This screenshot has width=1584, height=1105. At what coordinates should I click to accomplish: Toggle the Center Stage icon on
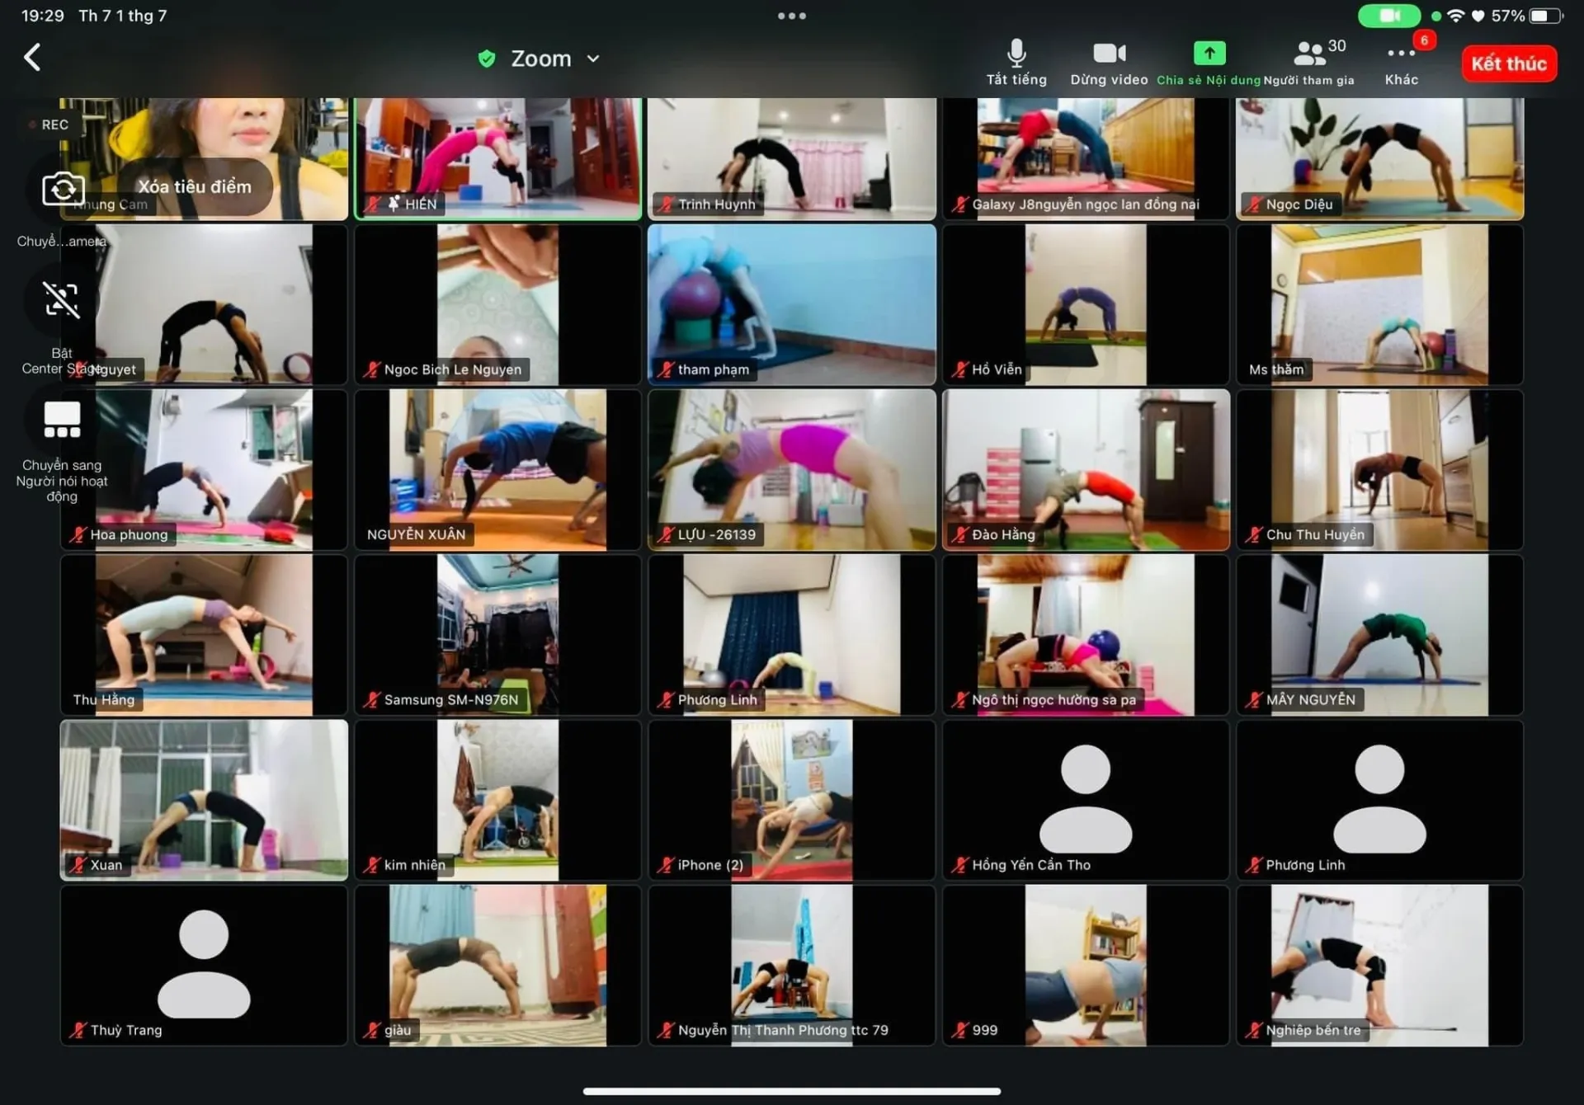tap(62, 300)
